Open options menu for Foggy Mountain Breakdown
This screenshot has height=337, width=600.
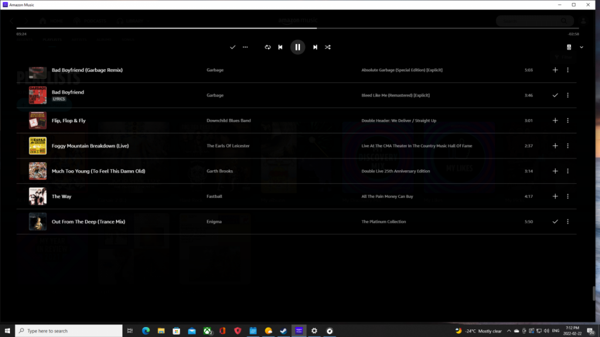pos(567,146)
